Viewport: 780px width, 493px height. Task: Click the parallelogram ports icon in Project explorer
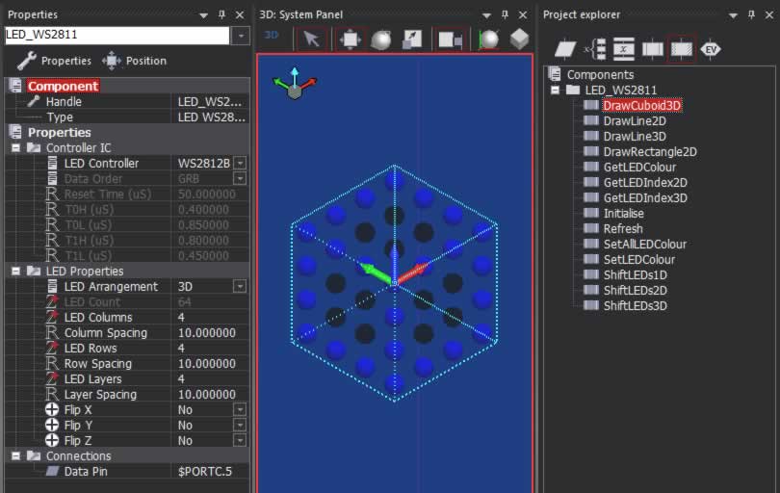(565, 49)
